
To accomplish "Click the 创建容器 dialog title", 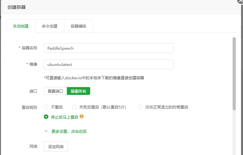I will (17, 7).
